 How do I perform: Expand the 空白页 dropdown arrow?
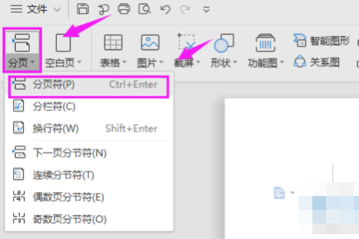[x=80, y=62]
